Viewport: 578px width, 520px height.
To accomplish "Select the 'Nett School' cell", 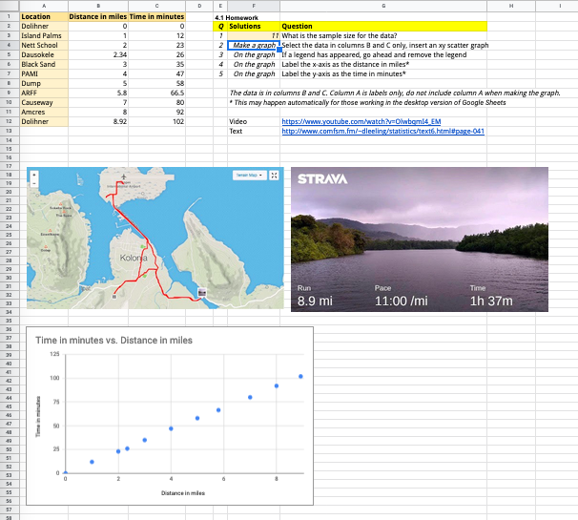I will pyautogui.click(x=44, y=46).
